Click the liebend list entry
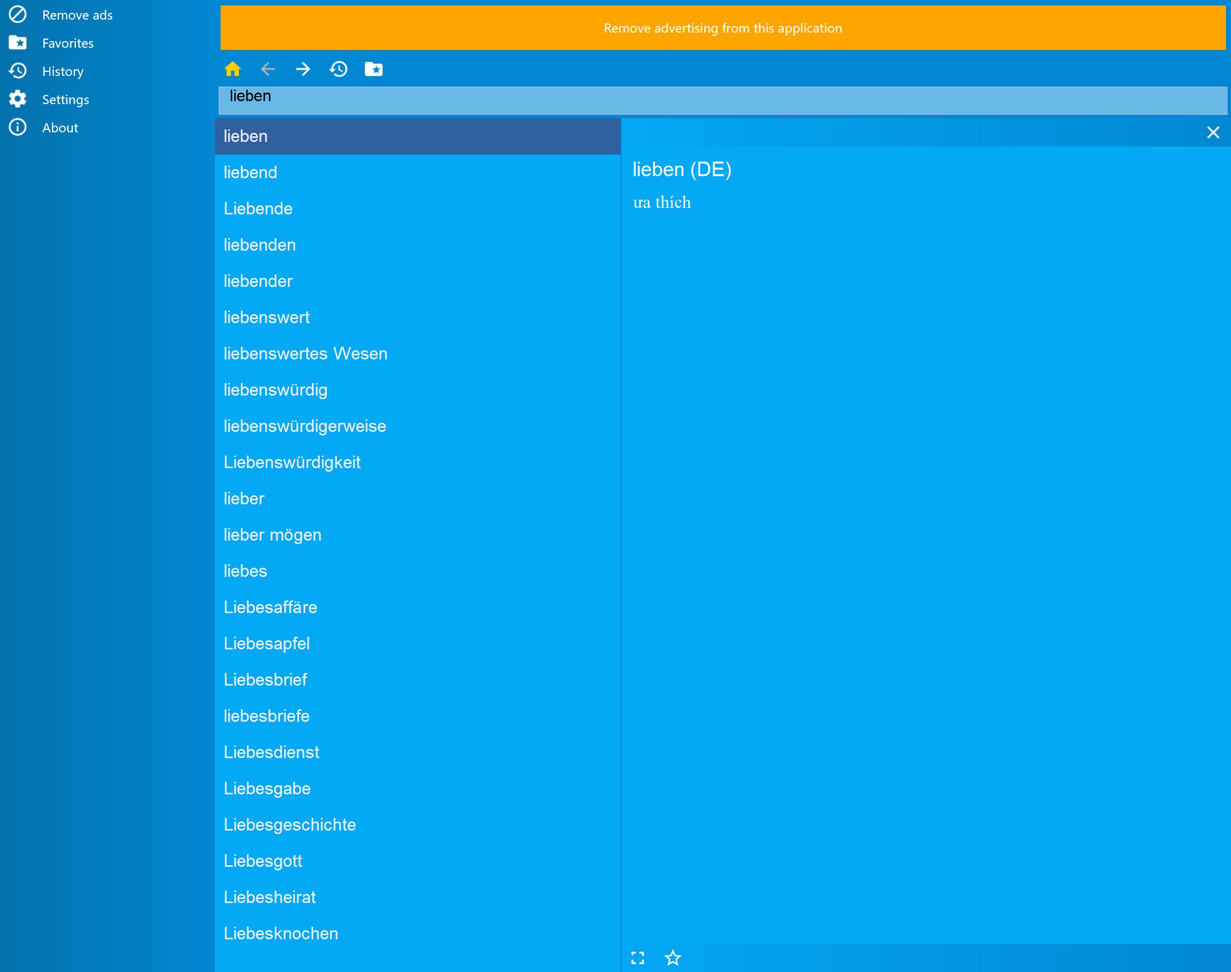The width and height of the screenshot is (1231, 972). click(250, 173)
